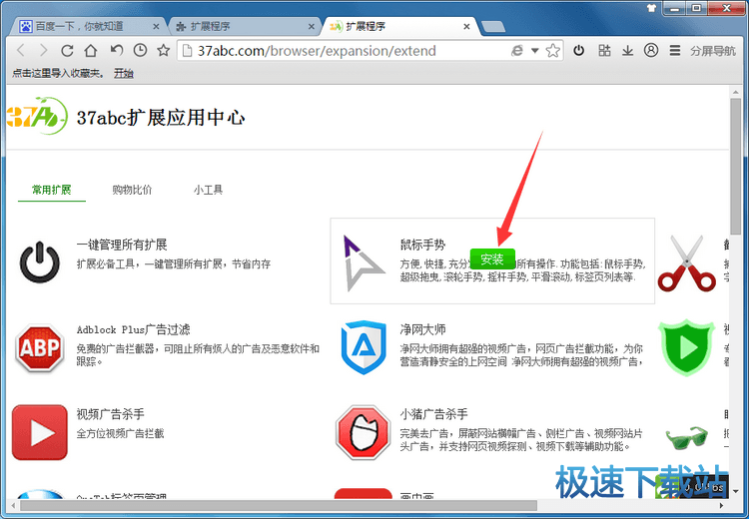Click the 视频广告杀手 red play icon
749x519 pixels.
pyautogui.click(x=40, y=432)
